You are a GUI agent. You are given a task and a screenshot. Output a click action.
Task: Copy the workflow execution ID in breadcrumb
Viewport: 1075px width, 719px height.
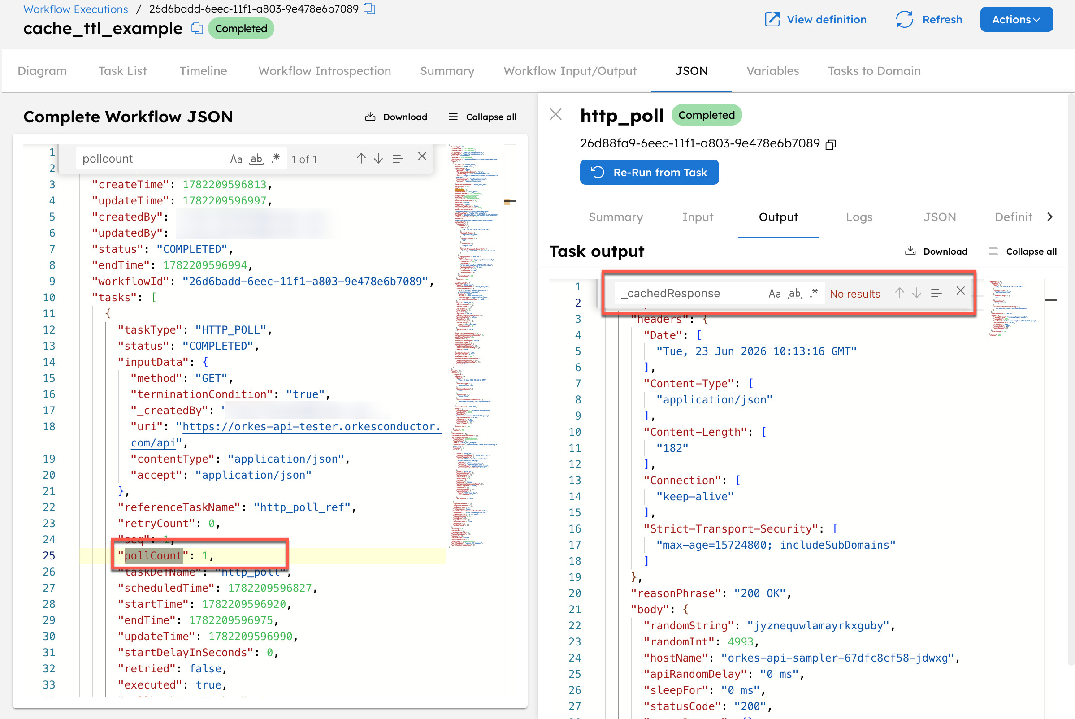pos(370,9)
